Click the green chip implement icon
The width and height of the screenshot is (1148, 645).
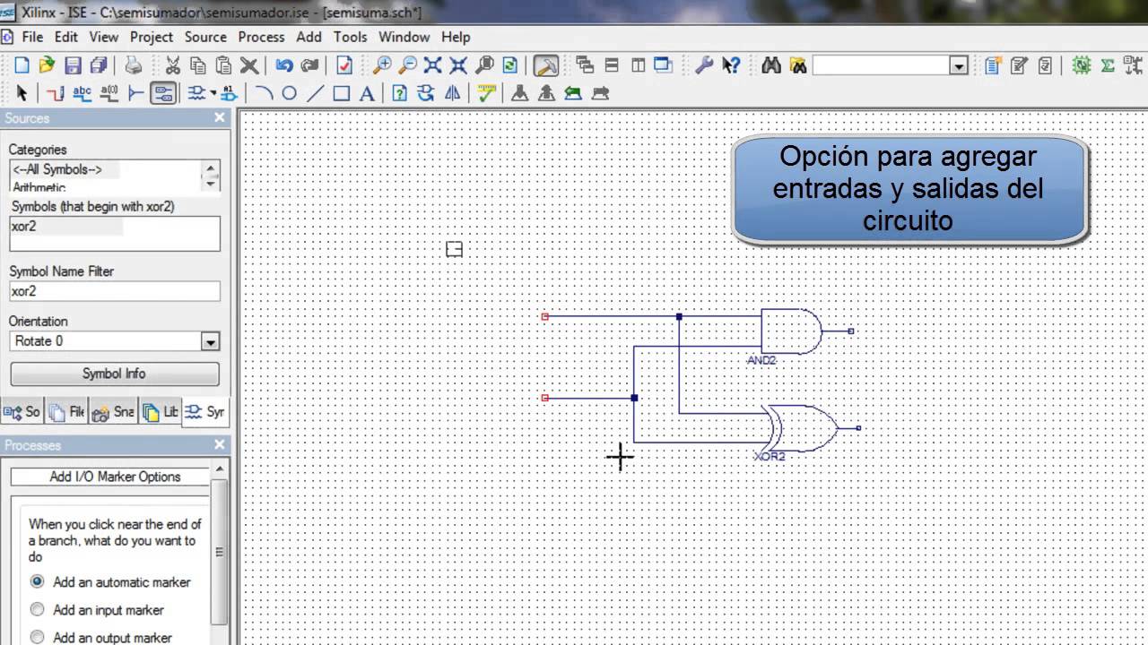click(1082, 65)
